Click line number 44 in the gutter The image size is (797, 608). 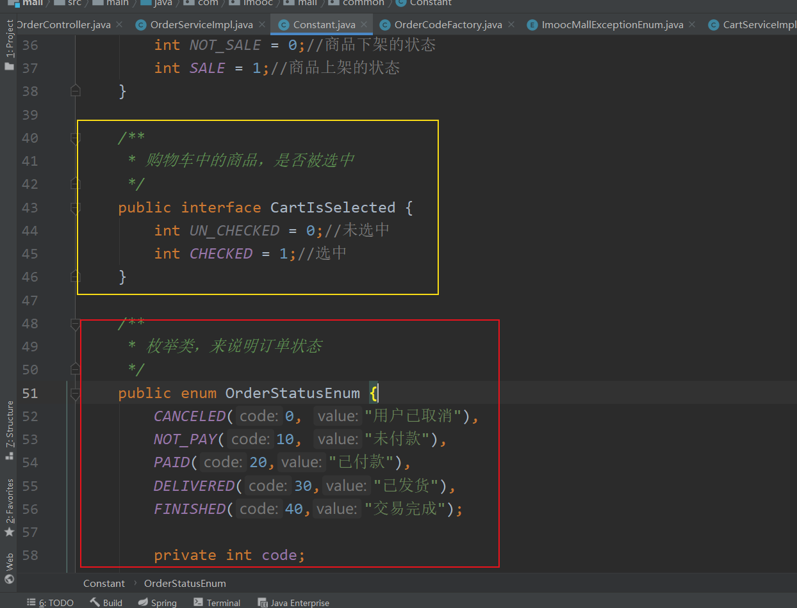tap(30, 230)
